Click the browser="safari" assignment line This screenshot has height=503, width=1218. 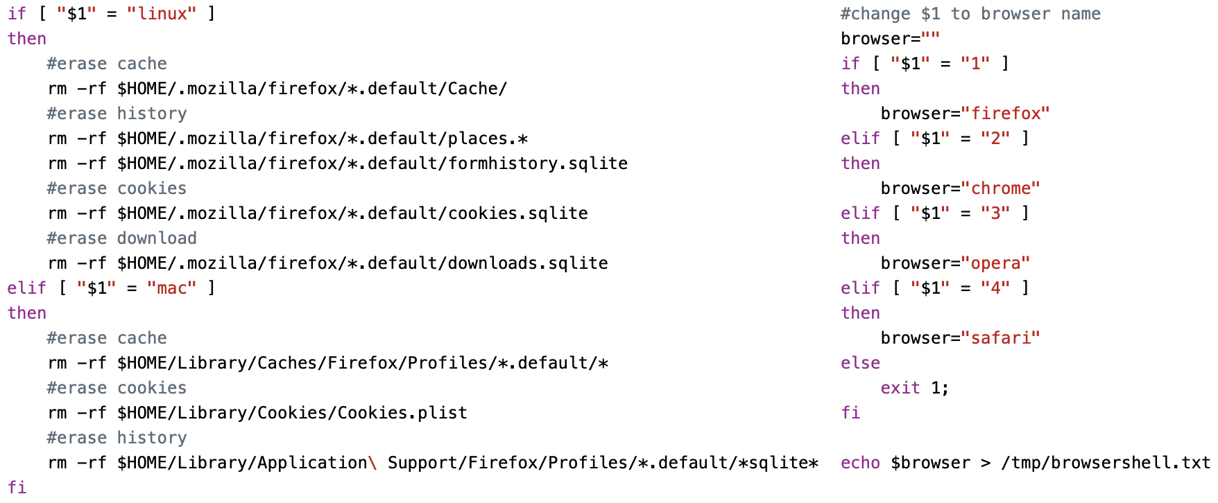[x=960, y=338]
